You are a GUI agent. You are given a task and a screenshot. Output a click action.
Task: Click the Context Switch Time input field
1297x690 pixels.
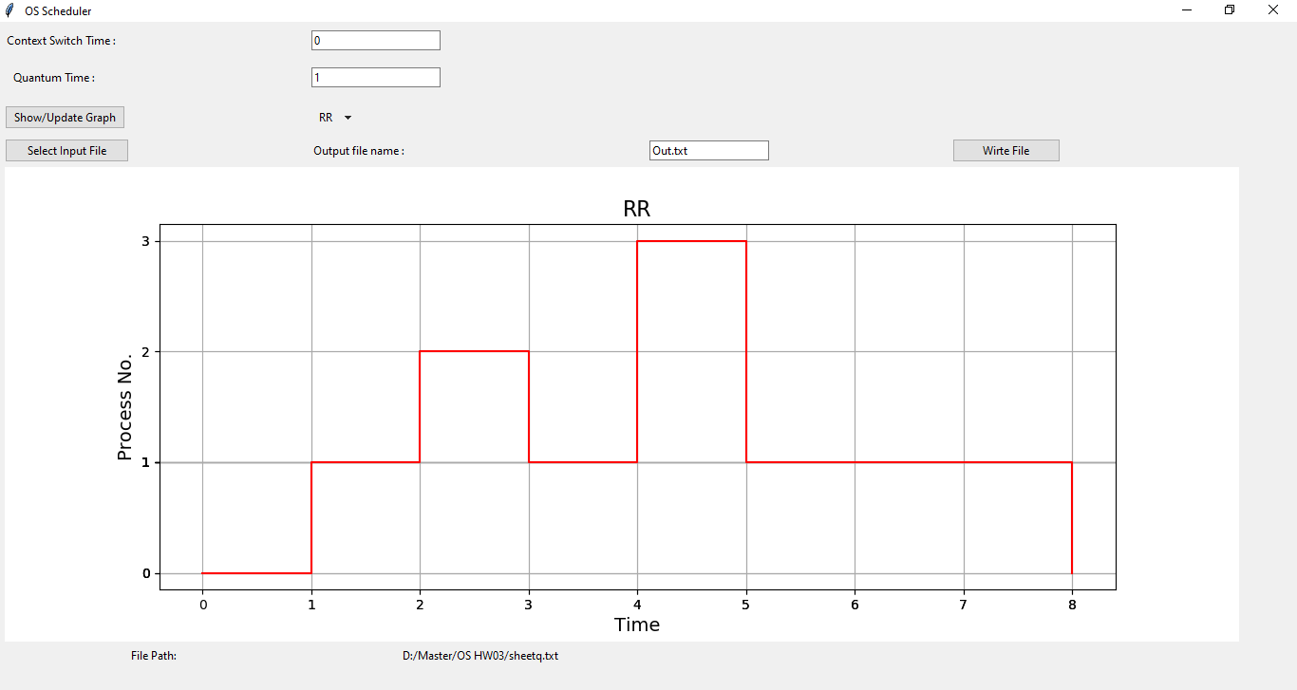tap(376, 40)
